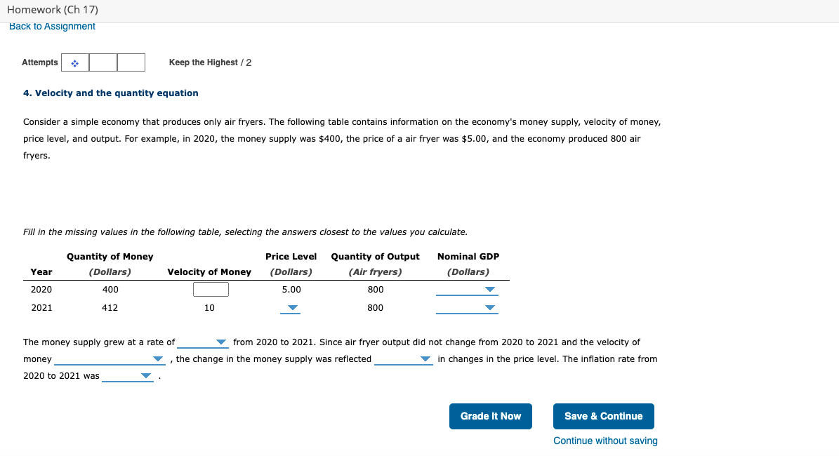
Task: Open the 2020 Nominal GDP dropdown
Action: point(467,289)
